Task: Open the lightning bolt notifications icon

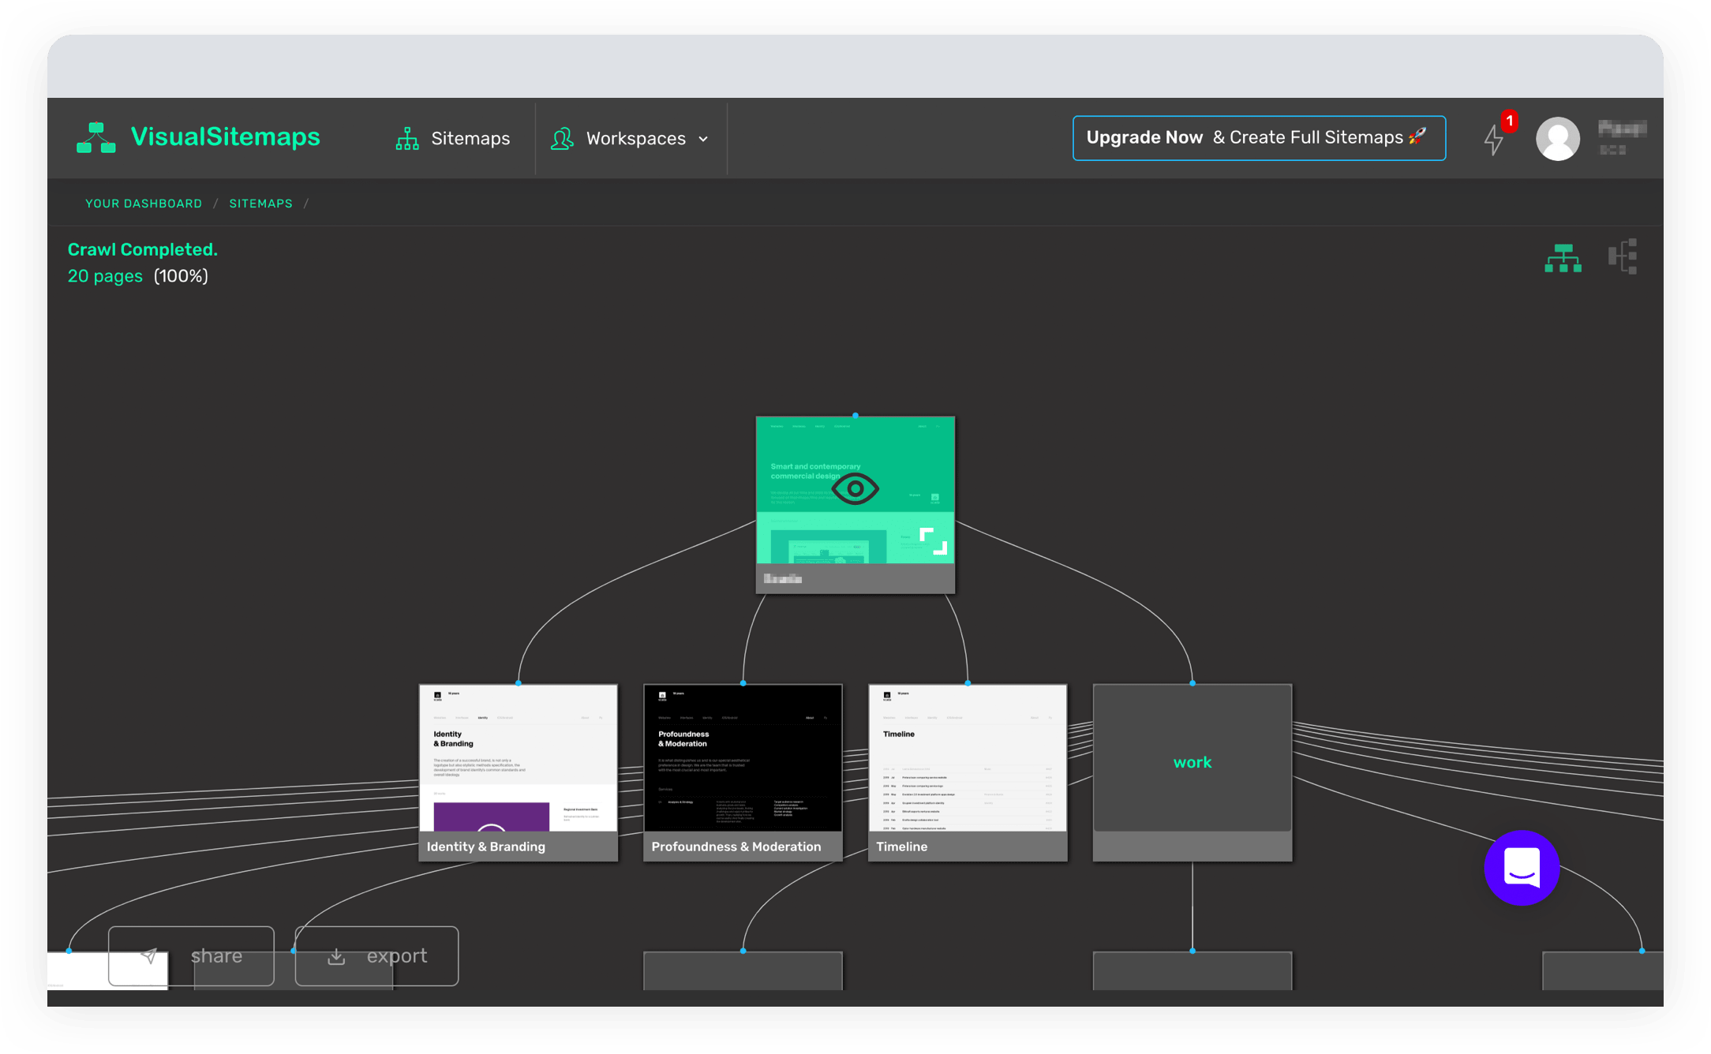Action: point(1493,140)
